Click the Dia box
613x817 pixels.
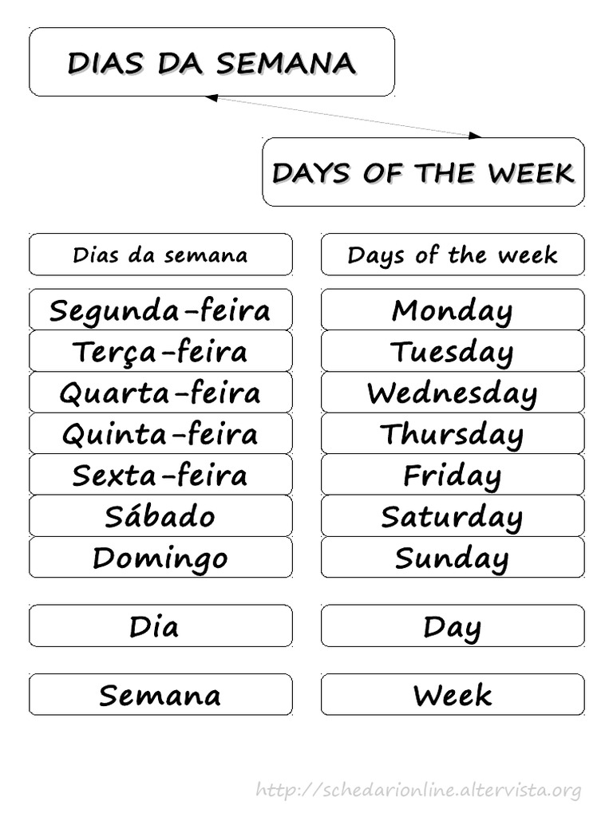(x=160, y=626)
